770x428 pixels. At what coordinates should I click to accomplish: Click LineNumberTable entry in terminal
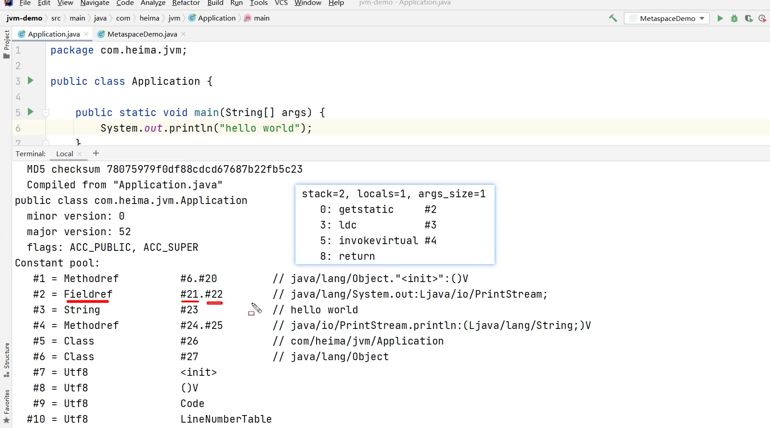click(226, 419)
